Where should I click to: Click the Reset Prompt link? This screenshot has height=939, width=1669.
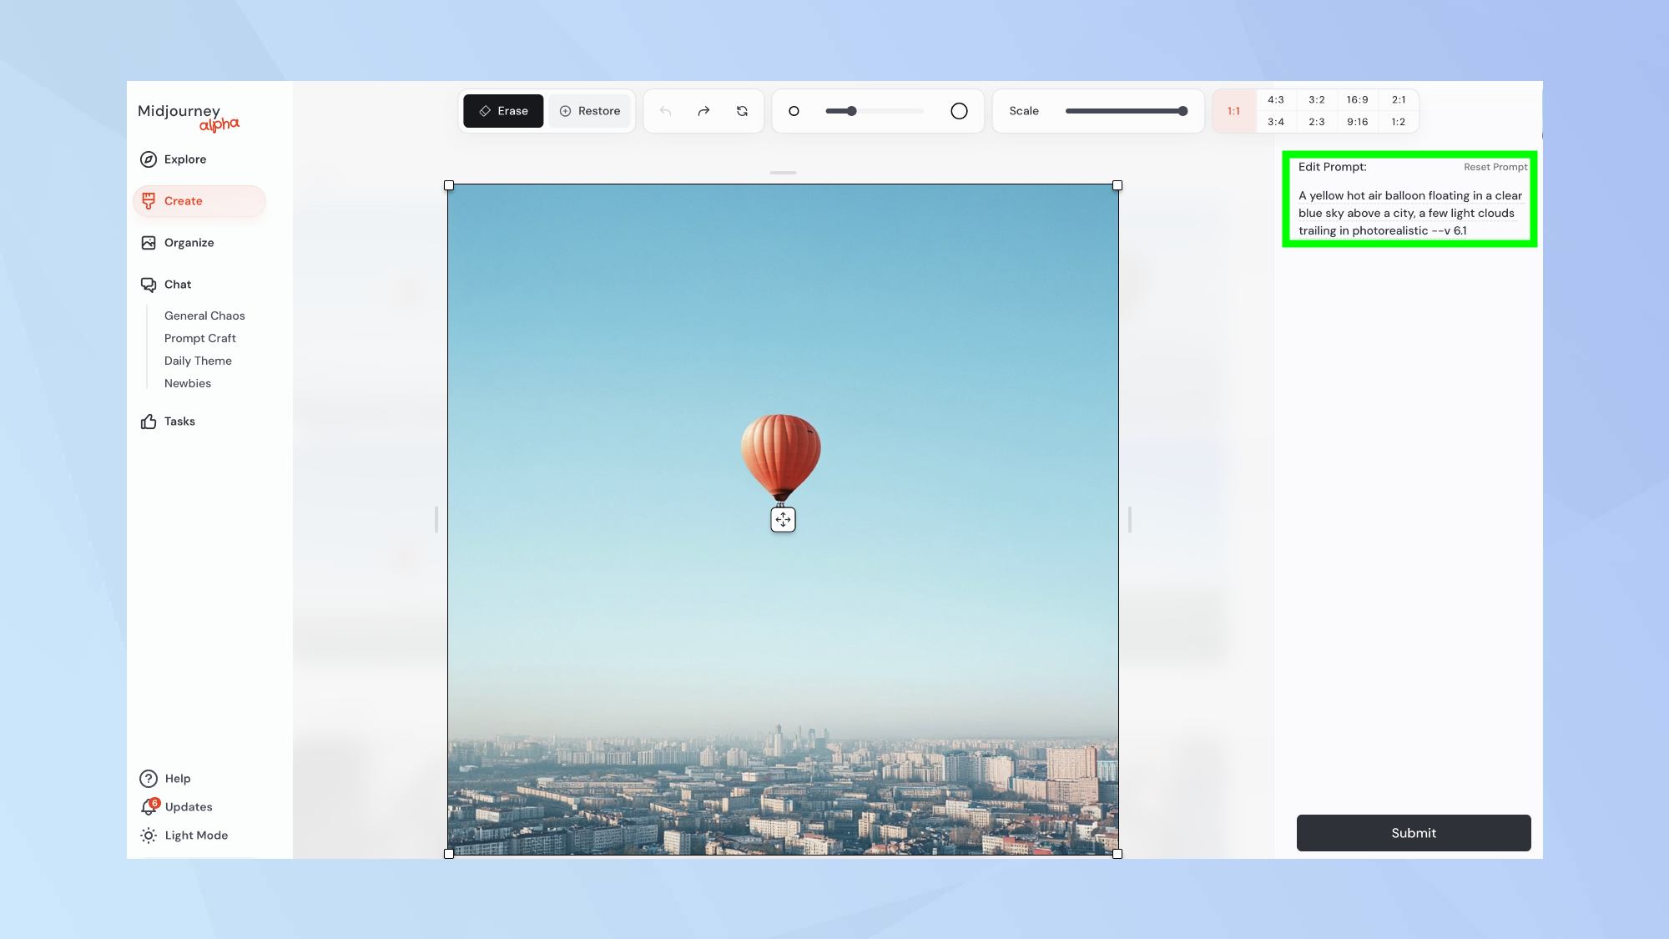coord(1495,166)
